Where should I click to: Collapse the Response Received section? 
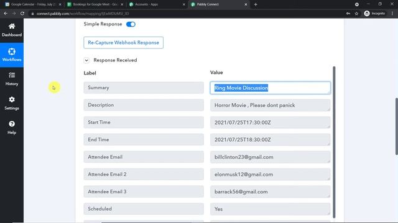pos(86,61)
